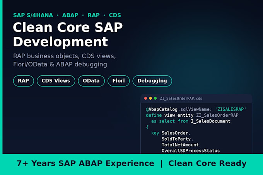Click 'I_SalesDocument' in the select line

pos(211,121)
